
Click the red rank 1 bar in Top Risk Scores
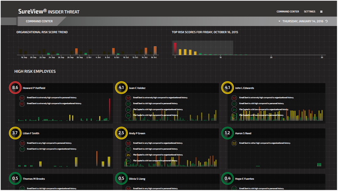pos(175,49)
